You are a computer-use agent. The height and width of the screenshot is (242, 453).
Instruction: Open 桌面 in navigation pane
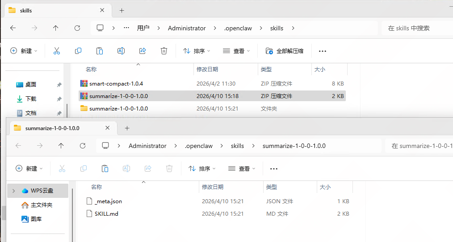click(x=30, y=84)
